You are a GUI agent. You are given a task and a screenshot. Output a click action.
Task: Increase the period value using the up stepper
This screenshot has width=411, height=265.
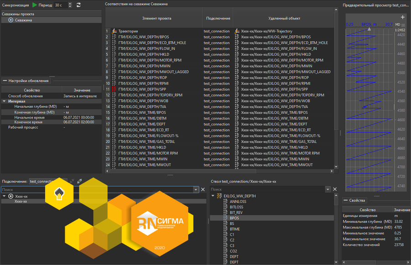click(70, 4)
